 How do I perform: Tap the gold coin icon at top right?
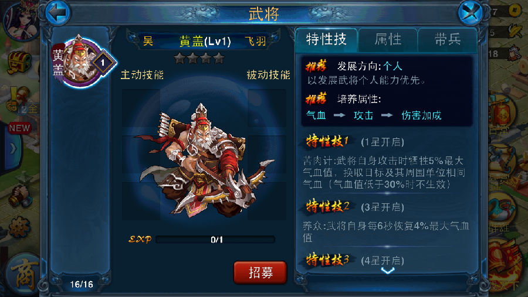514,11
